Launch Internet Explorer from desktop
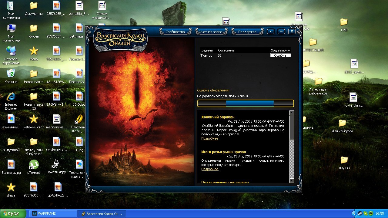388x218 pixels. pyautogui.click(x=11, y=101)
